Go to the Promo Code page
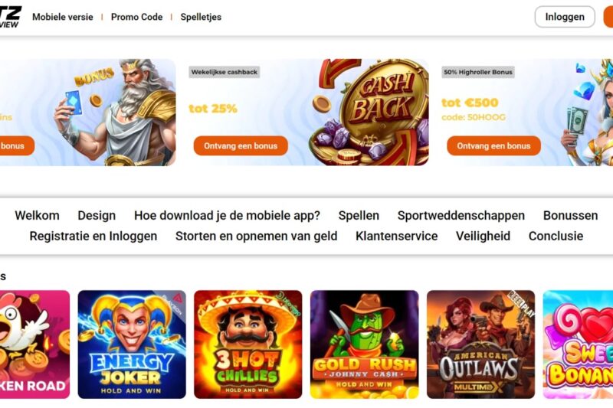This screenshot has height=408, width=613. [137, 17]
